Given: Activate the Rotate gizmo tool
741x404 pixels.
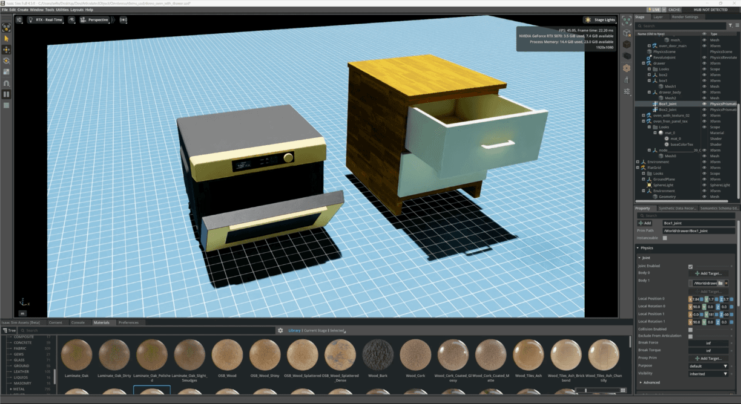Looking at the screenshot, I should point(7,60).
